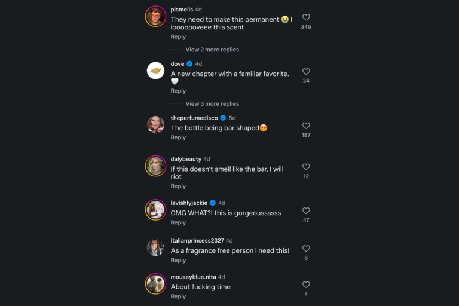Viewport: 459px width, 306px height.
Task: Click dove's verified badge
Action: [x=189, y=63]
